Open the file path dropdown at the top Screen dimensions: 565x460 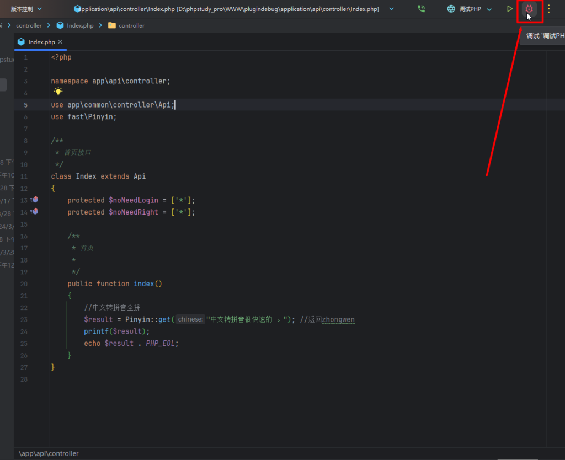point(392,9)
